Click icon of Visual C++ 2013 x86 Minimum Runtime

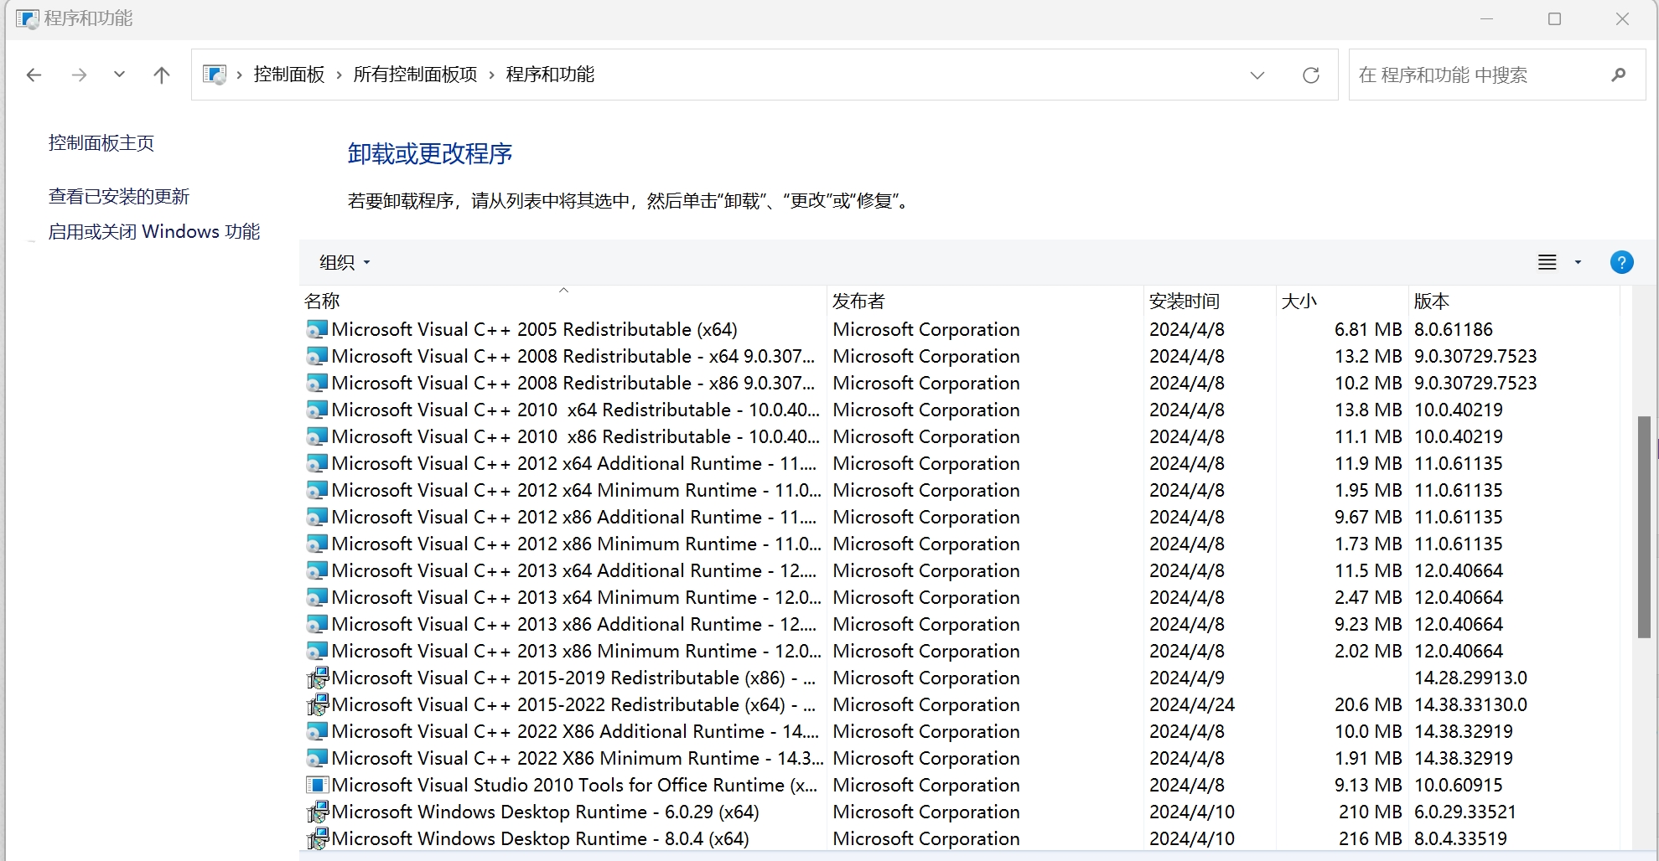(x=317, y=652)
